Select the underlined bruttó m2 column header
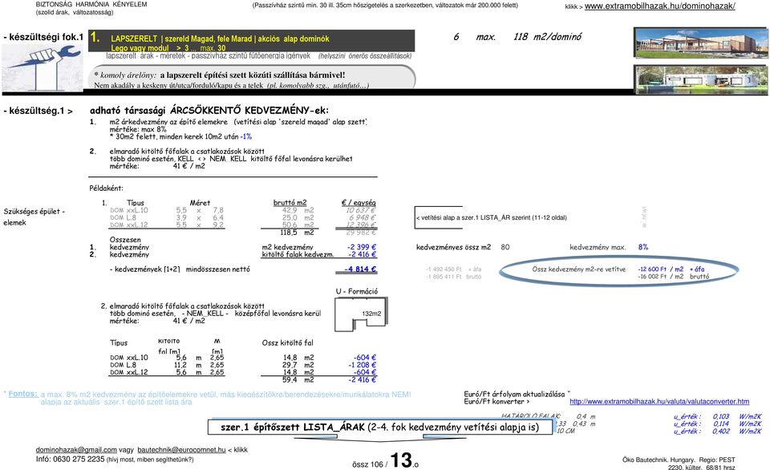Screen dimensions: 770x470 coord(290,202)
